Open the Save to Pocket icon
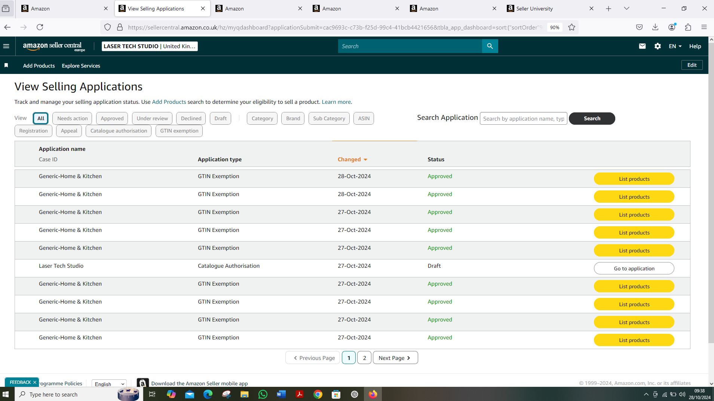Viewport: 714px width, 401px height. point(639,27)
